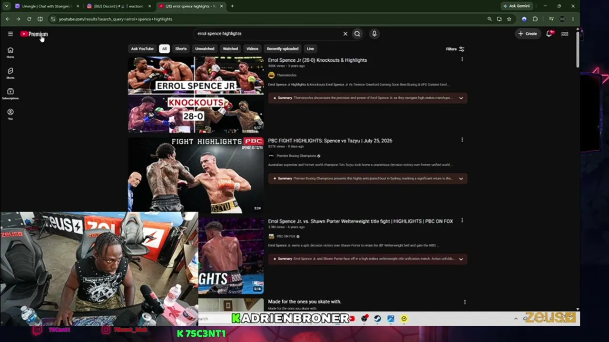Open Spence Jr. vs. Shawn Porter title link
The width and height of the screenshot is (609, 342).
tap(360, 221)
